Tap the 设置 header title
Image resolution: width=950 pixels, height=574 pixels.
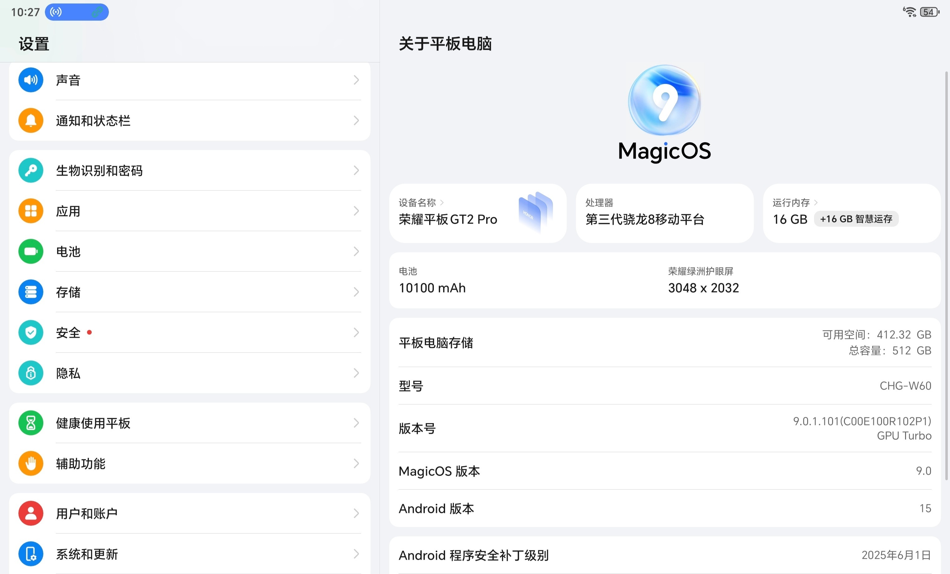(x=34, y=44)
